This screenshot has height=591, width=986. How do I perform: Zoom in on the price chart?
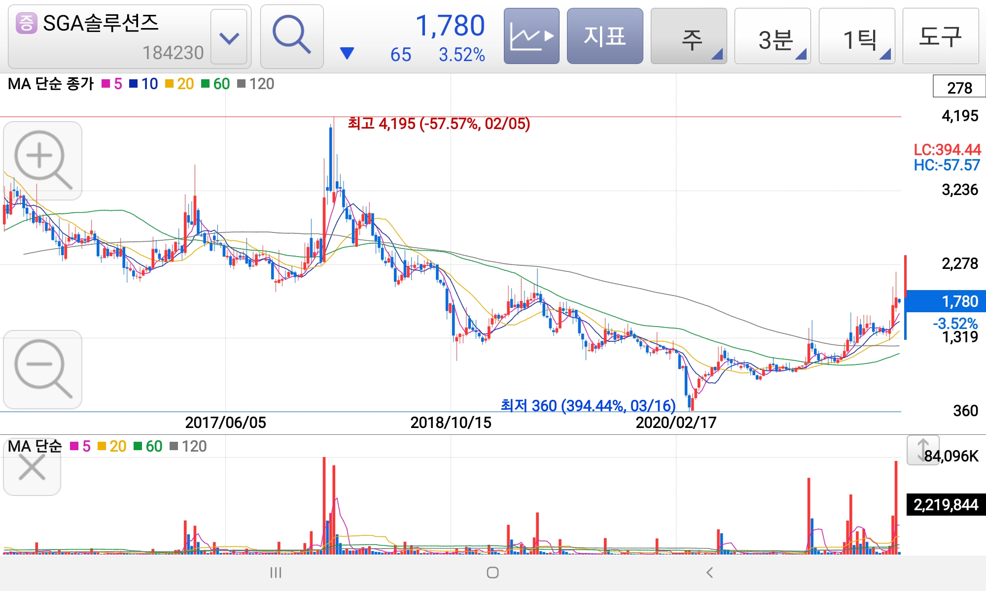(x=42, y=160)
